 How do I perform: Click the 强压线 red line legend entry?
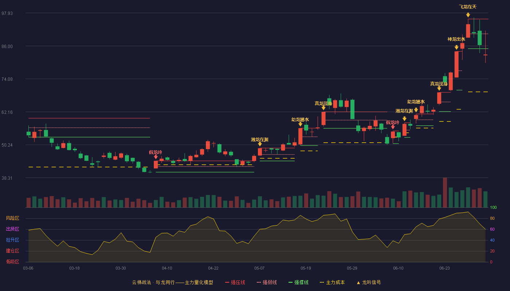[235, 282]
